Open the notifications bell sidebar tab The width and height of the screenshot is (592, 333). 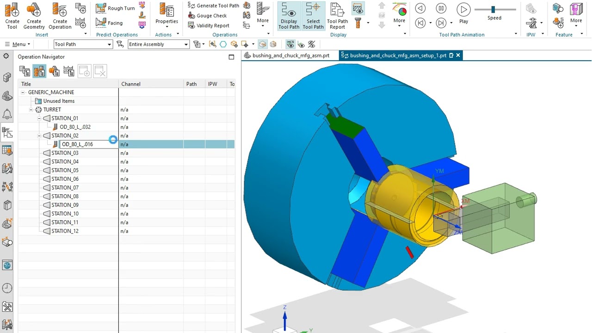click(7, 114)
